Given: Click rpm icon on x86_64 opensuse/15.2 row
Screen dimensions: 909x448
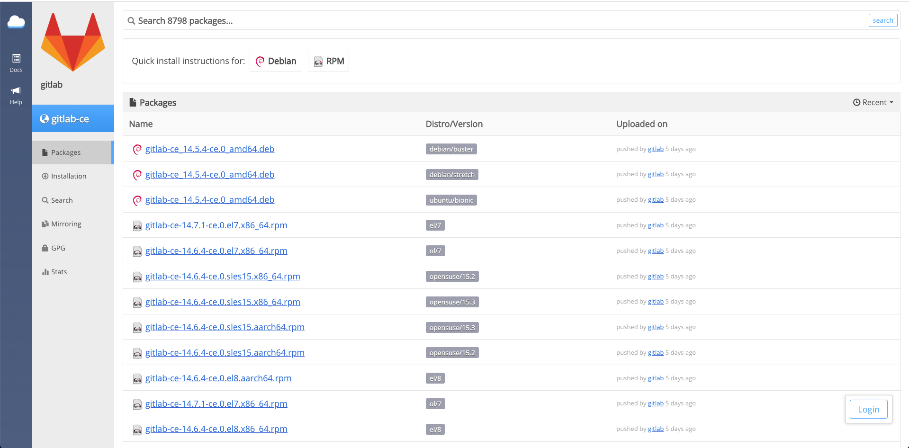Looking at the screenshot, I should pyautogui.click(x=137, y=277).
